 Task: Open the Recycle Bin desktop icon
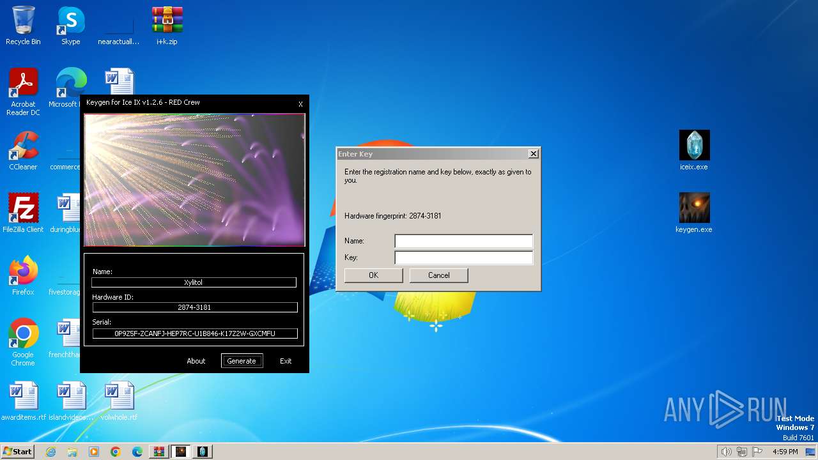[23, 26]
